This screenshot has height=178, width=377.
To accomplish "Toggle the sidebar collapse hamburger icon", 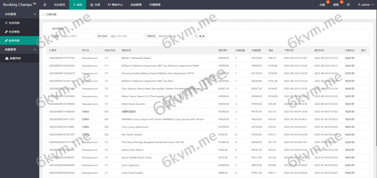I will [x=45, y=5].
